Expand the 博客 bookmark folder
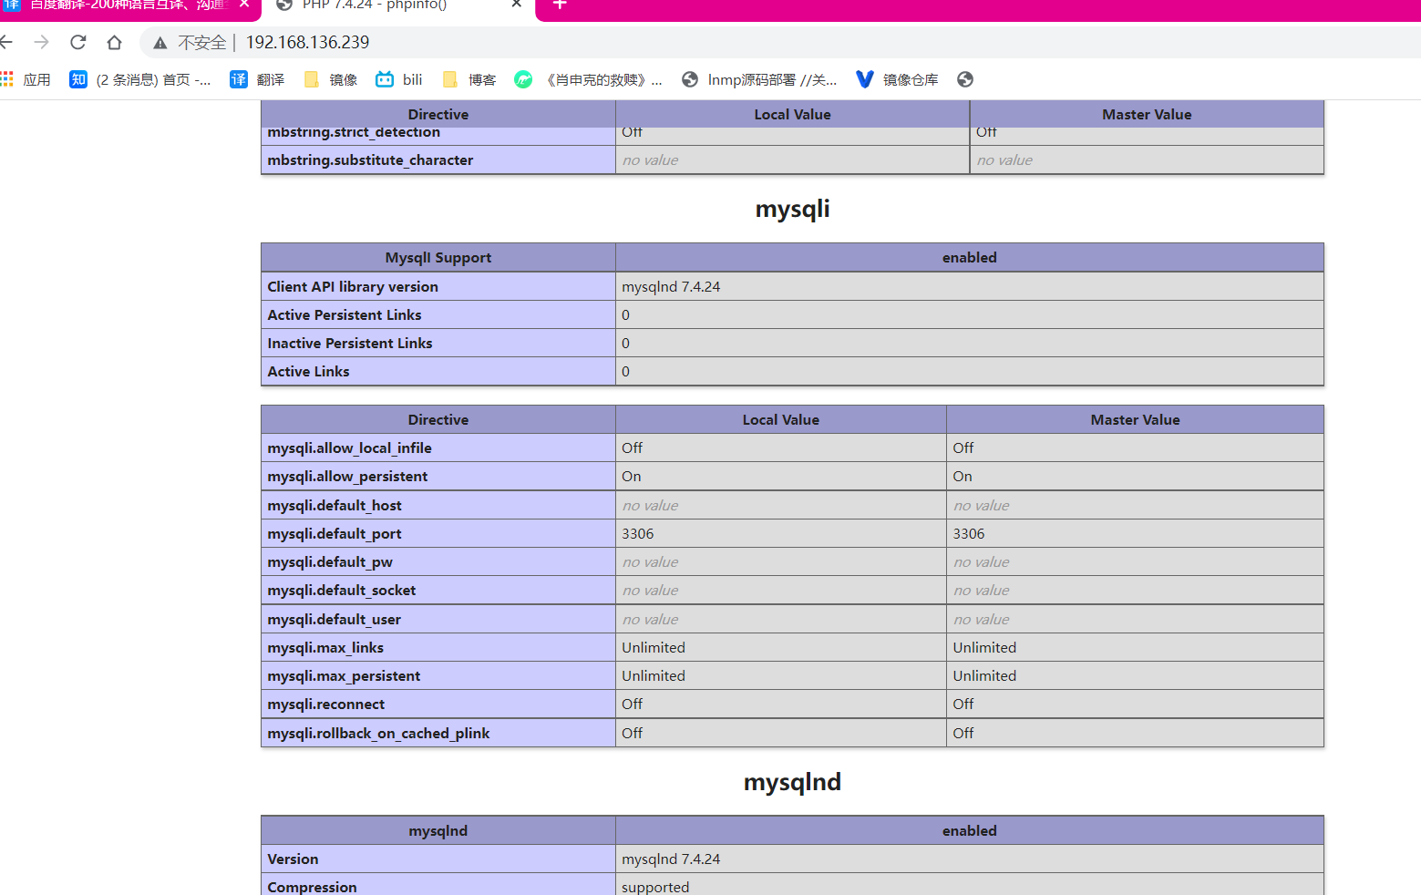This screenshot has width=1421, height=895. point(469,79)
